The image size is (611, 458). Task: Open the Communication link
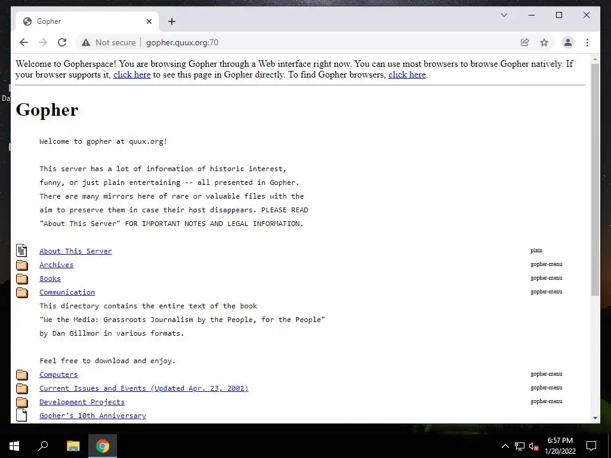67,292
